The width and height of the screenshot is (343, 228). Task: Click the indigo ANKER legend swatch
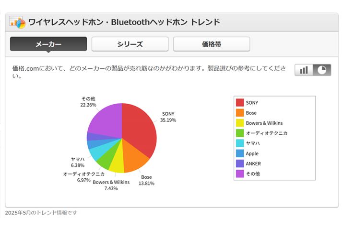click(240, 163)
